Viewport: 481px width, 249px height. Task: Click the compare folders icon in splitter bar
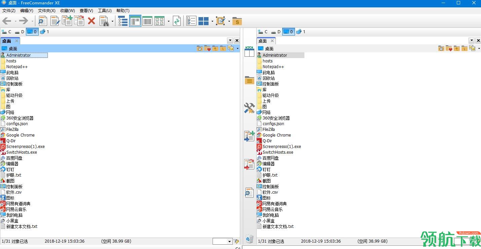coord(249,80)
